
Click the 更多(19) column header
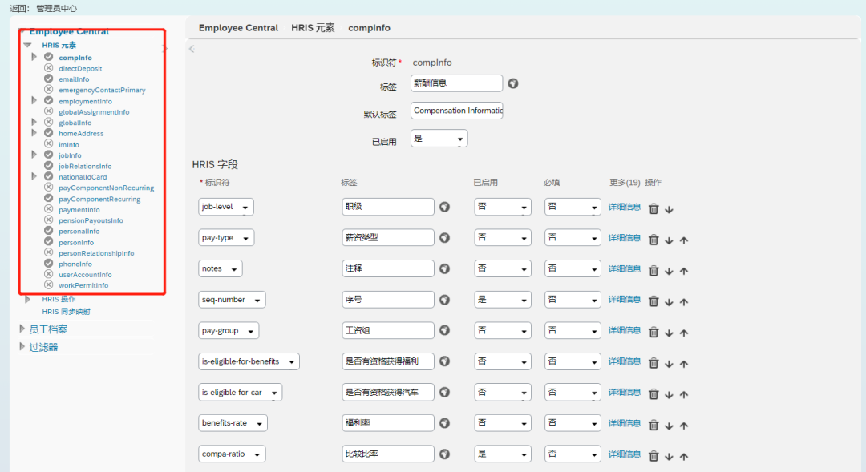(624, 182)
